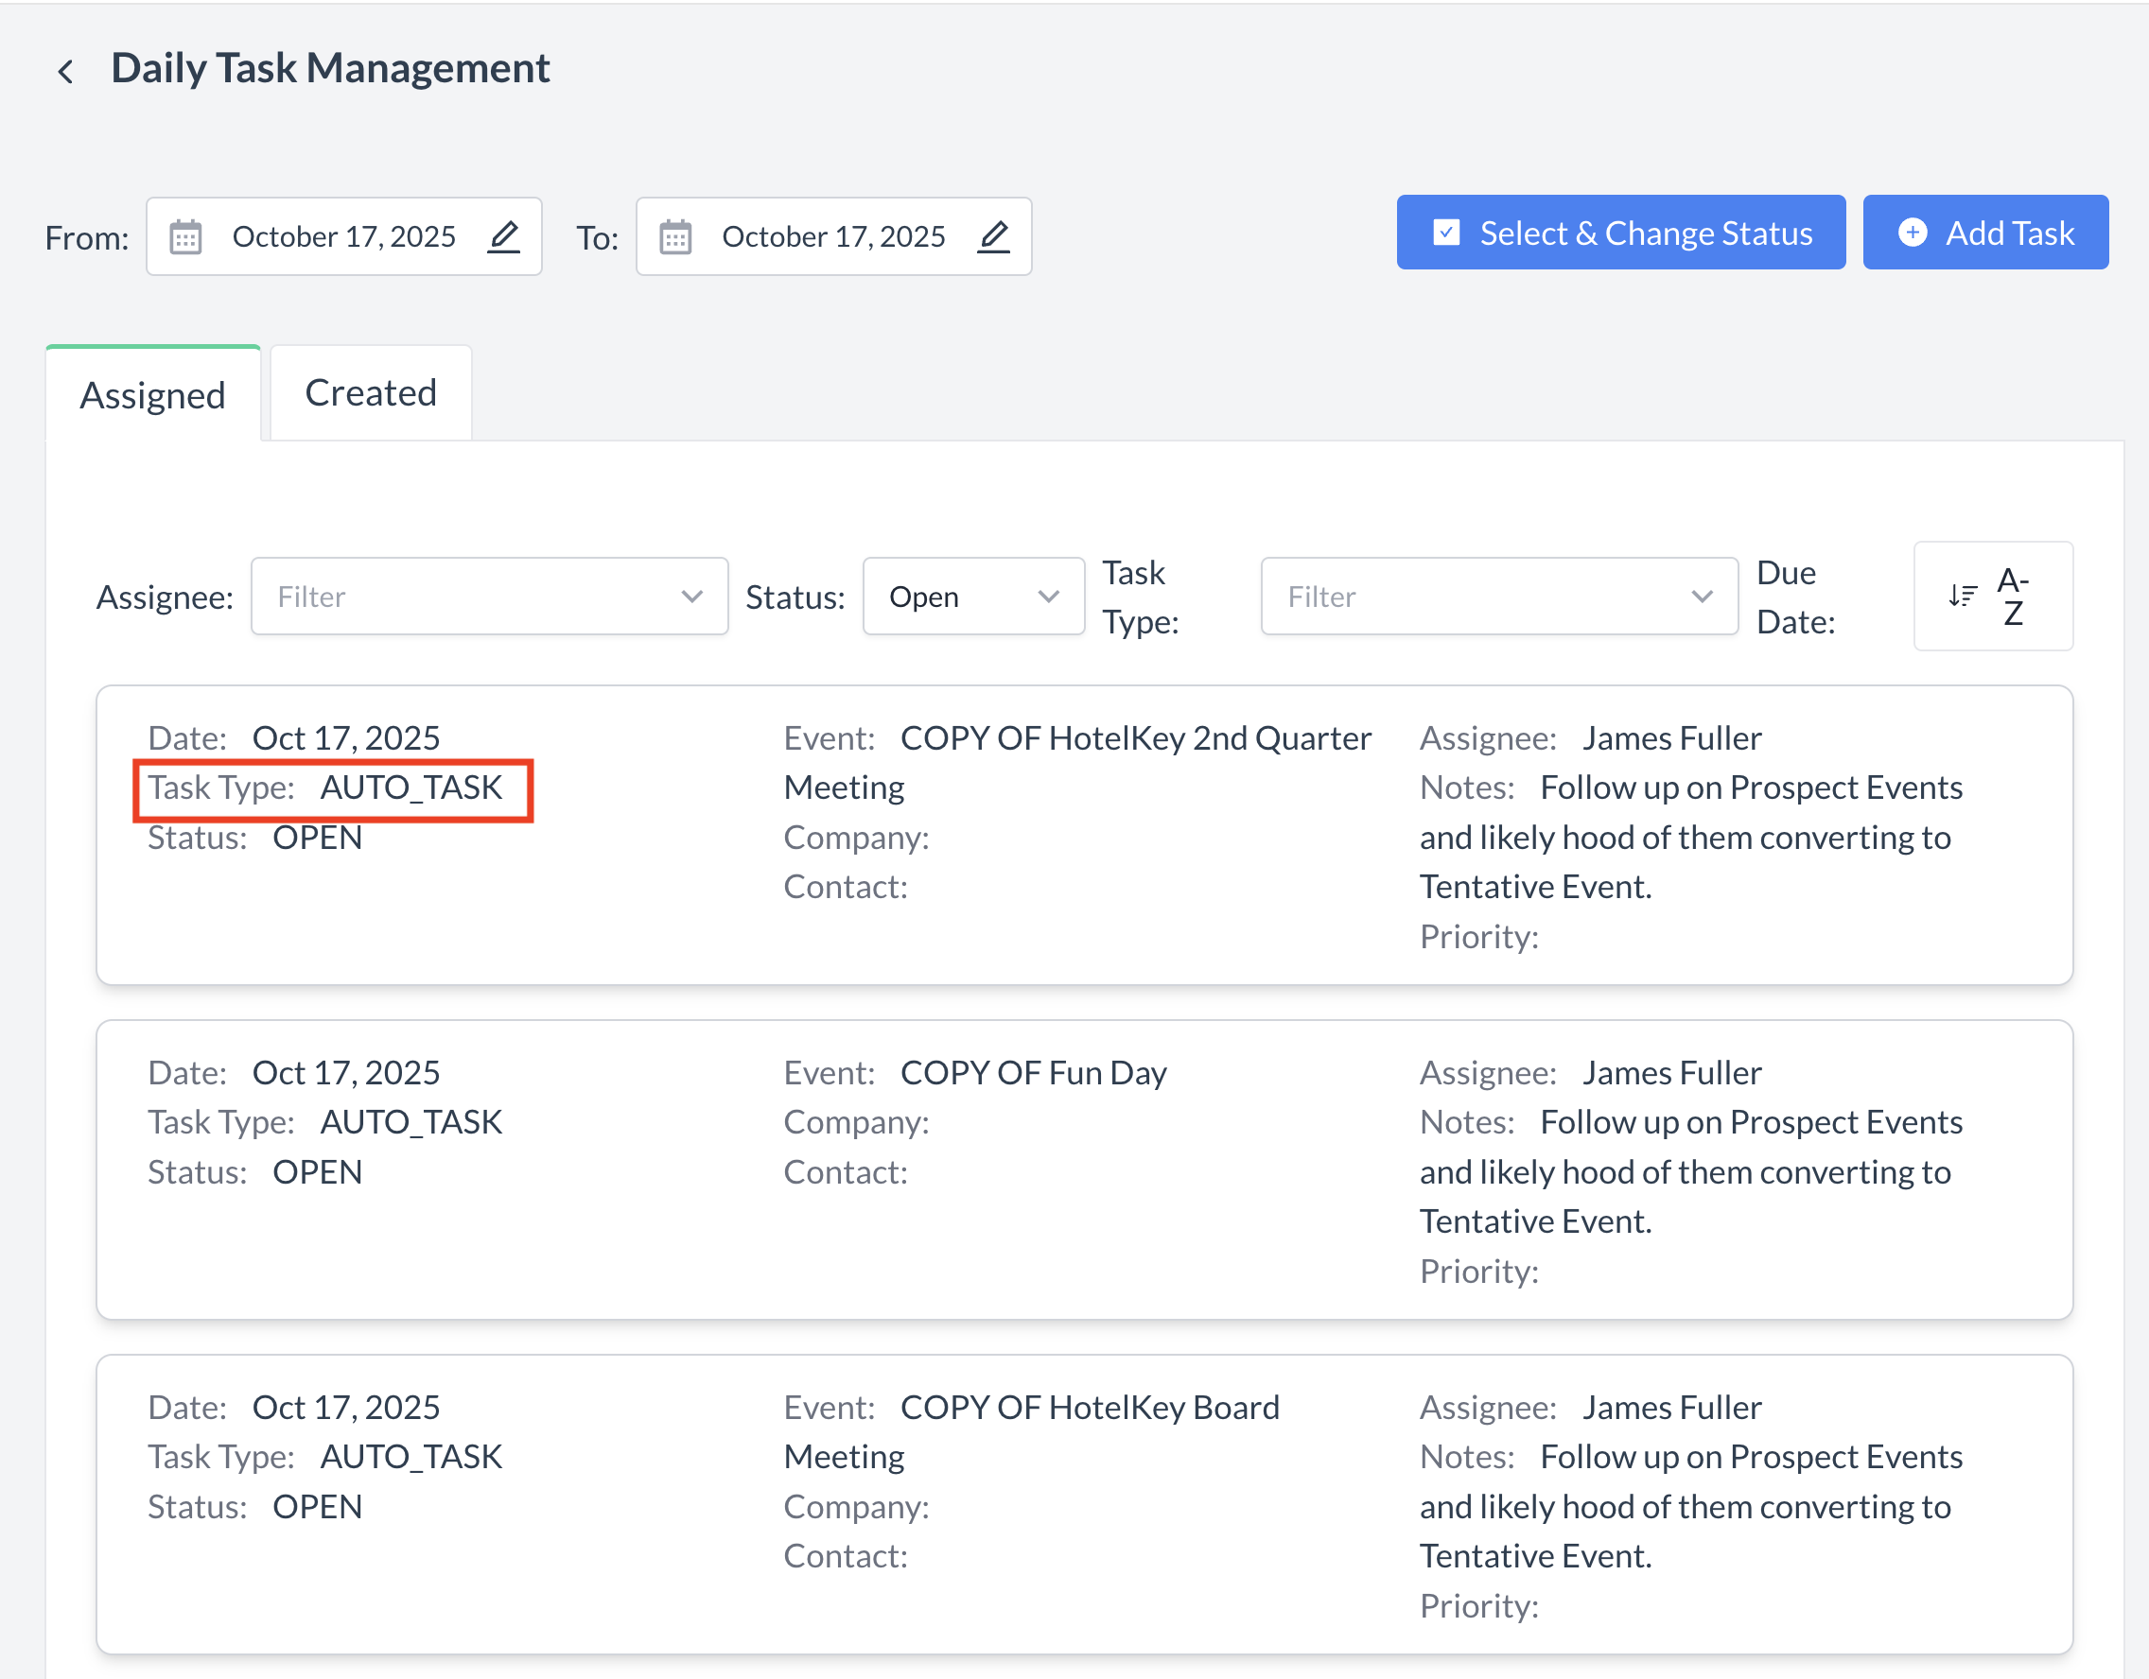Click the From date pencil edit icon
2149x1679 pixels.
pos(504,236)
